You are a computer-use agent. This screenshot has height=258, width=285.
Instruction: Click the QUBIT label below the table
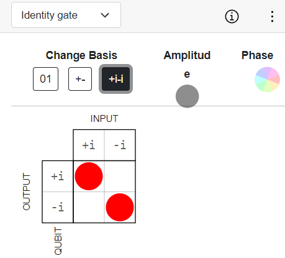click(58, 241)
